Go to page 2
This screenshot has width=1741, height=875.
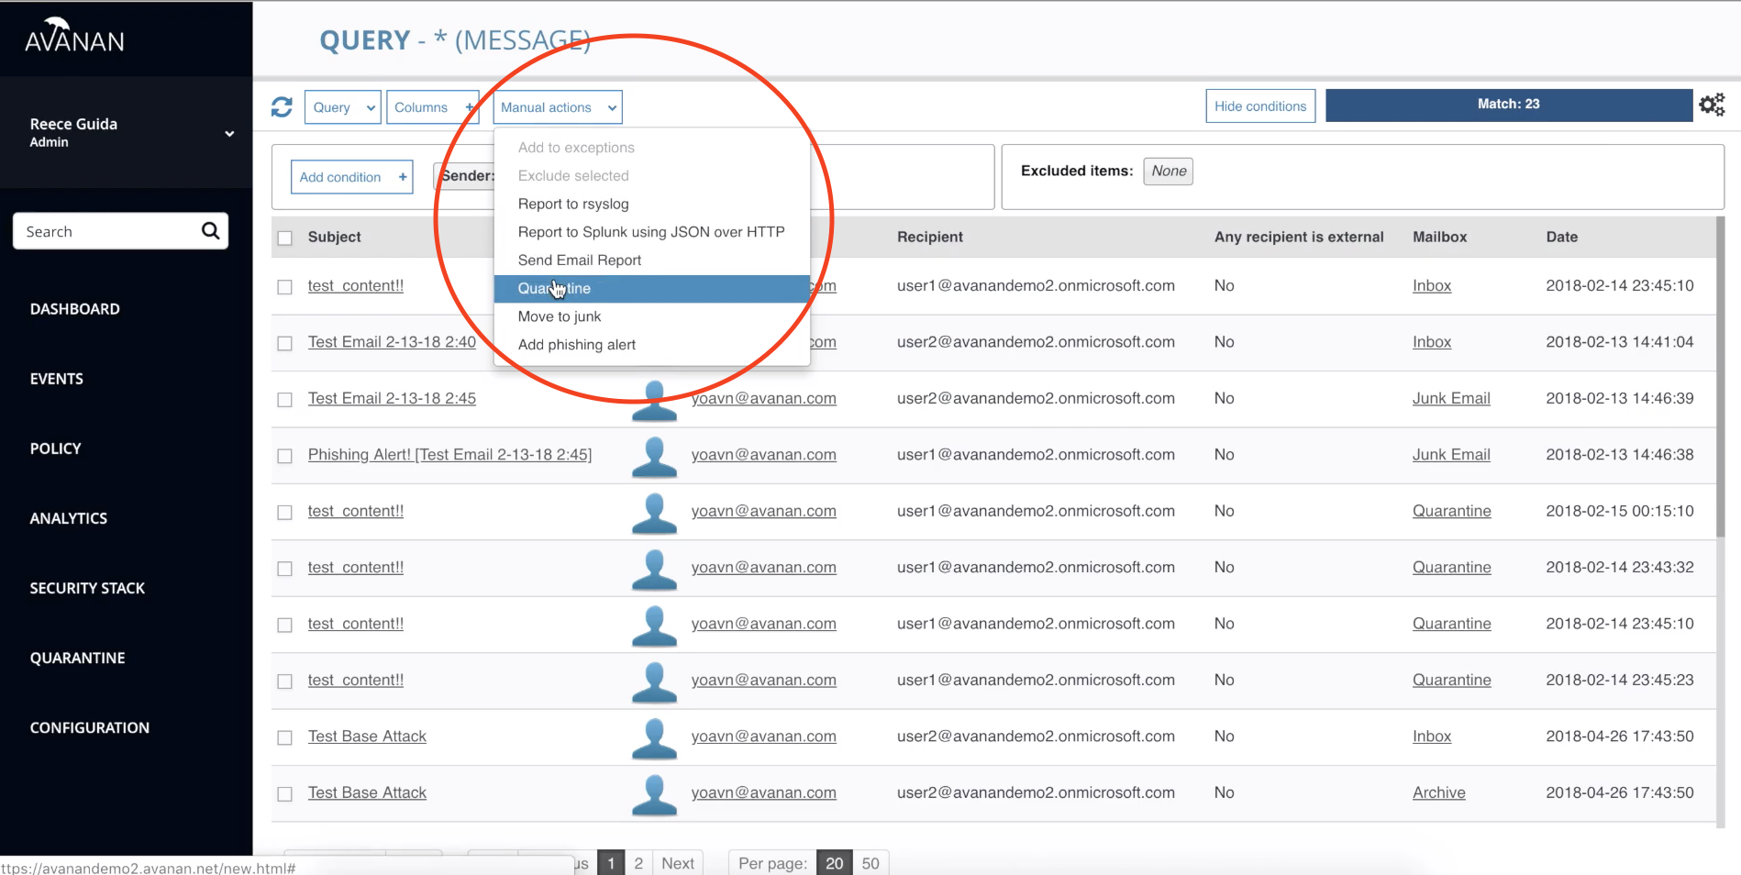(x=638, y=863)
